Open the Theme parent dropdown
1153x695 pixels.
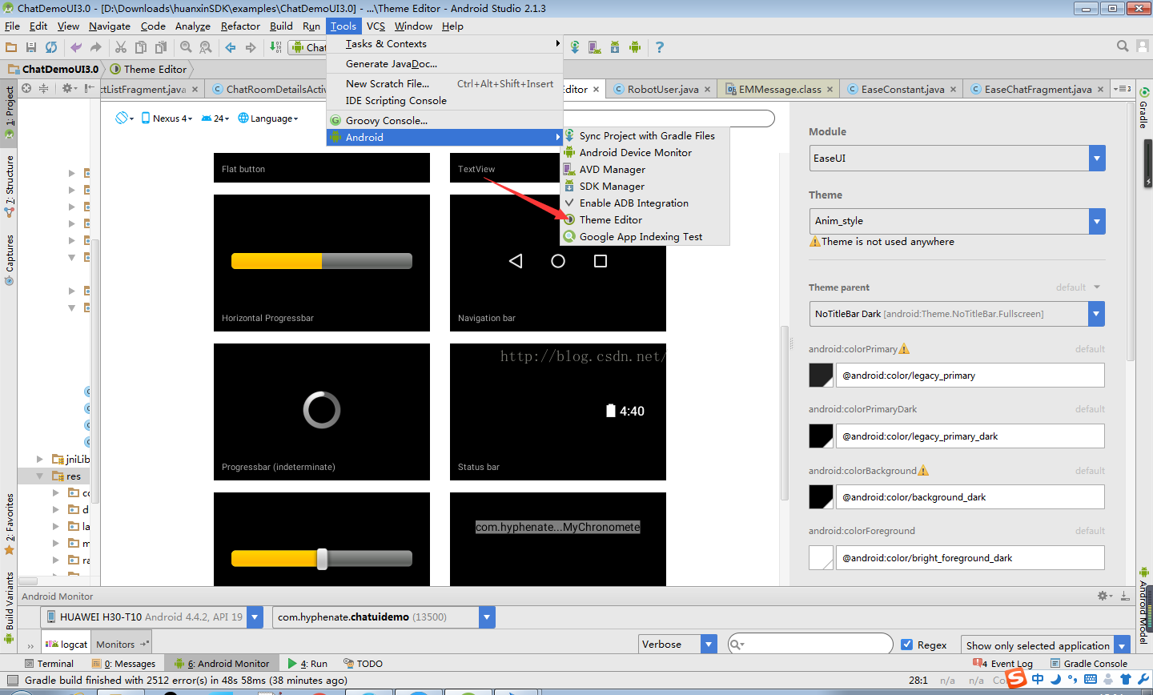pyautogui.click(x=958, y=314)
